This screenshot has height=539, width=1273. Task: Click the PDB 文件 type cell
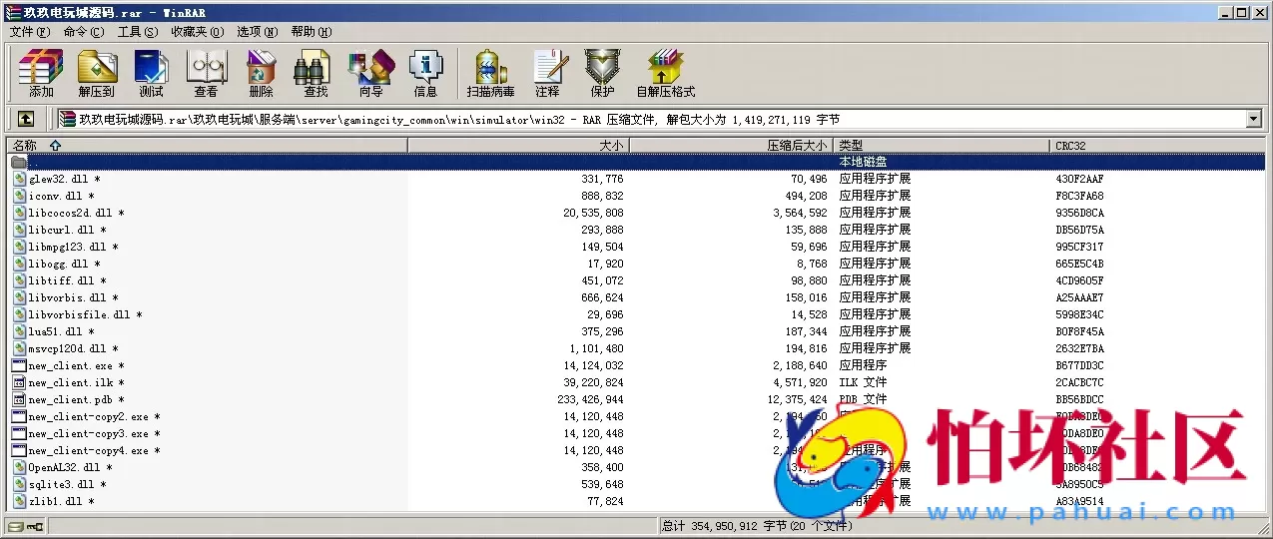pyautogui.click(x=863, y=399)
